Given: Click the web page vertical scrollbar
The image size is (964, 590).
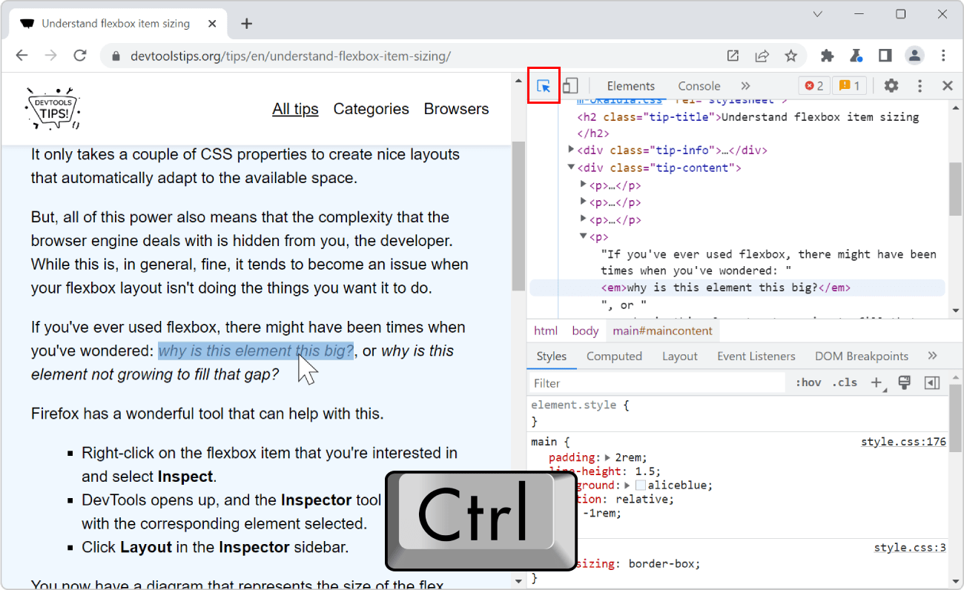Looking at the screenshot, I should (x=518, y=215).
